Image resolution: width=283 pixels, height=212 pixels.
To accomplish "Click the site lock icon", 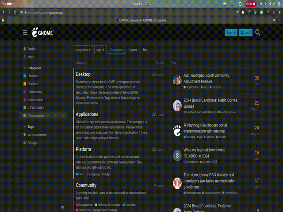I will [x=26, y=12].
